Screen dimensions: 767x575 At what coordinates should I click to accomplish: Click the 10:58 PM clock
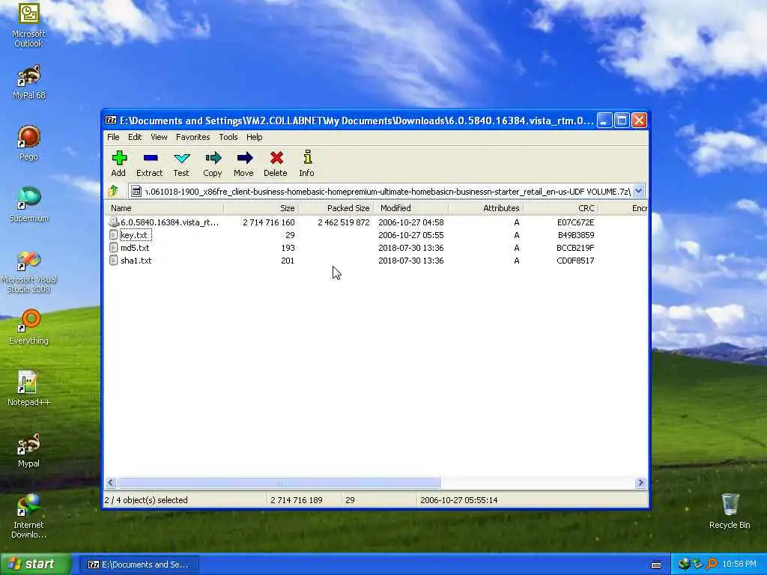point(739,565)
